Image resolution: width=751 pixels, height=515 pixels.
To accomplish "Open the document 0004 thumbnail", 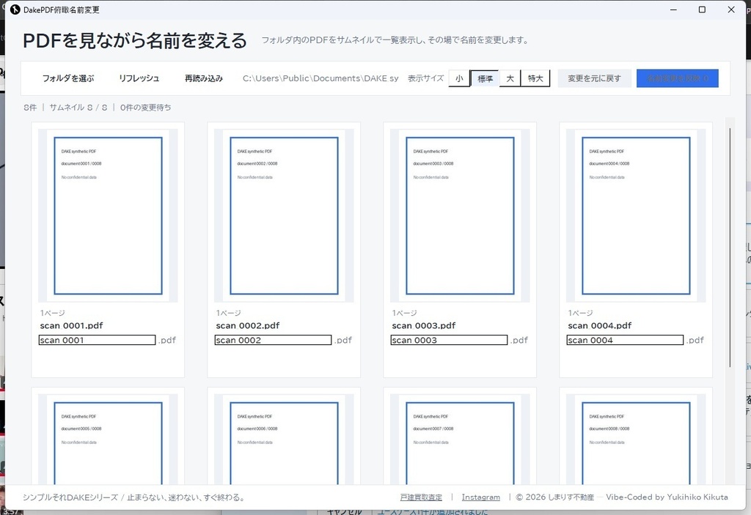I will click(636, 215).
